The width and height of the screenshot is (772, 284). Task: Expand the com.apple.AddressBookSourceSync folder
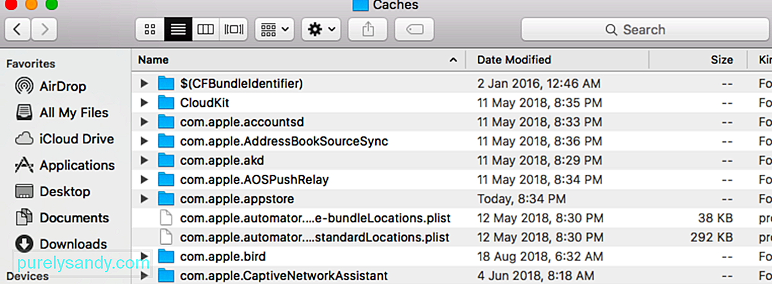coord(145,141)
